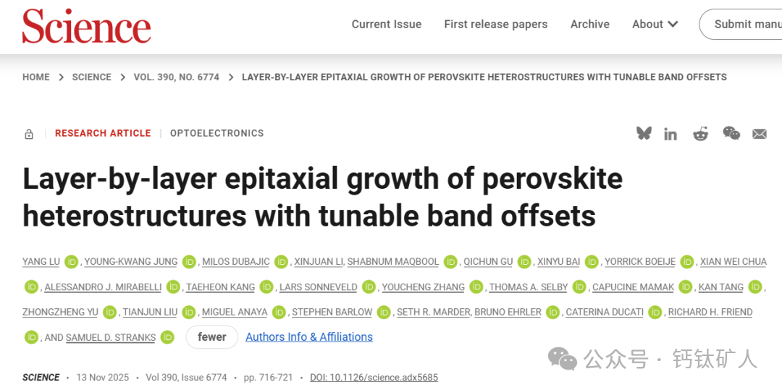Open Yang Lu's ORCID iD icon
This screenshot has width=782, height=390.
coord(71,262)
